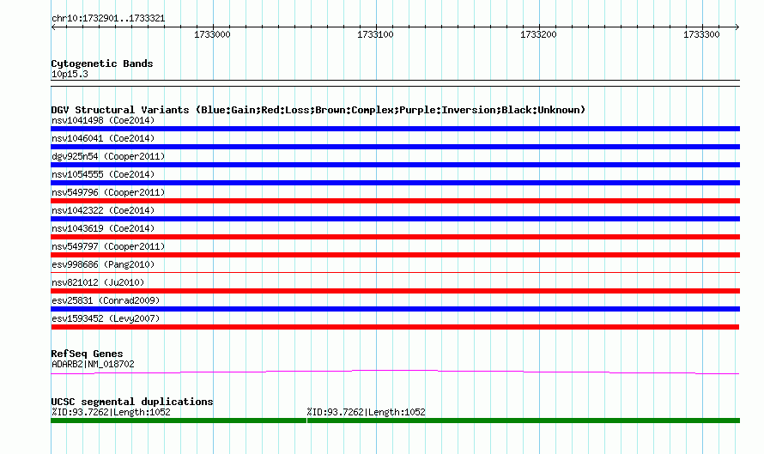Select the blue bar under nsv1042322
This screenshot has width=764, height=454.
(395, 219)
